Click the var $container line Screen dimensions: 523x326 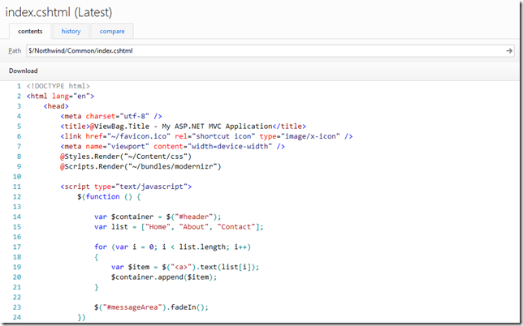[158, 217]
